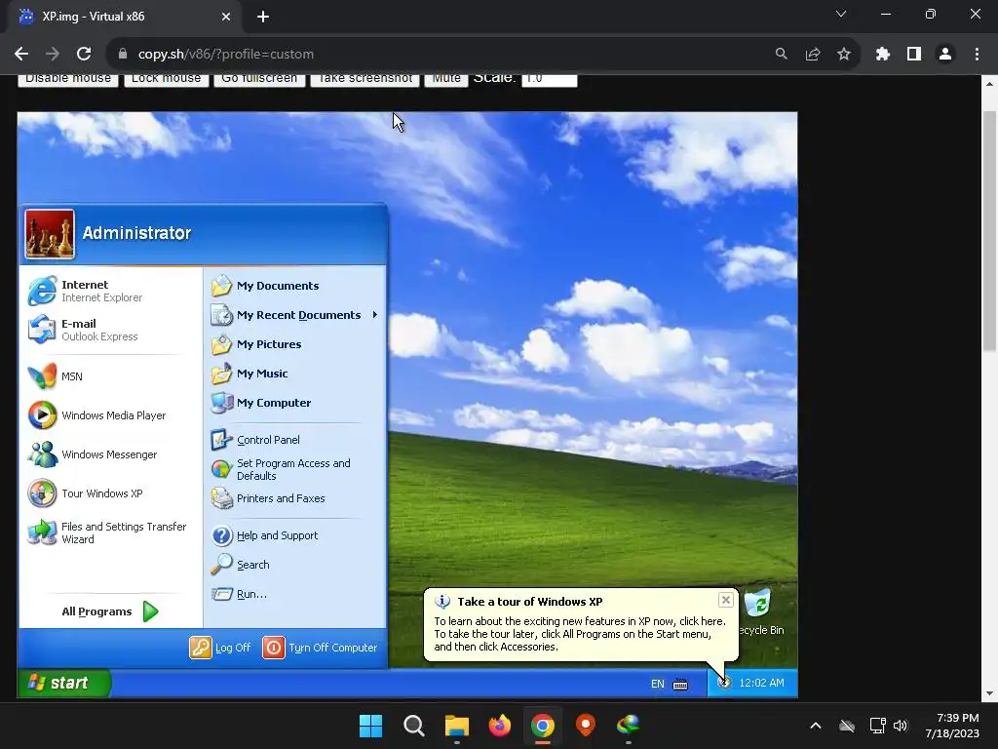Click the XP tour tray icon
This screenshot has height=749, width=998.
(x=724, y=683)
